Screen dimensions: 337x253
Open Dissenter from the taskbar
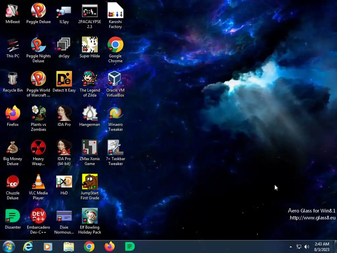point(130,246)
